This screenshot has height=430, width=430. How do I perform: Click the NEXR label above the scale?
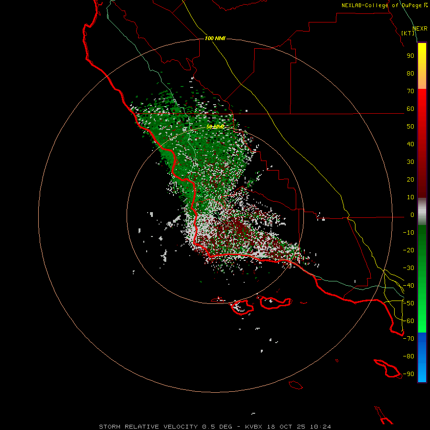point(420,29)
